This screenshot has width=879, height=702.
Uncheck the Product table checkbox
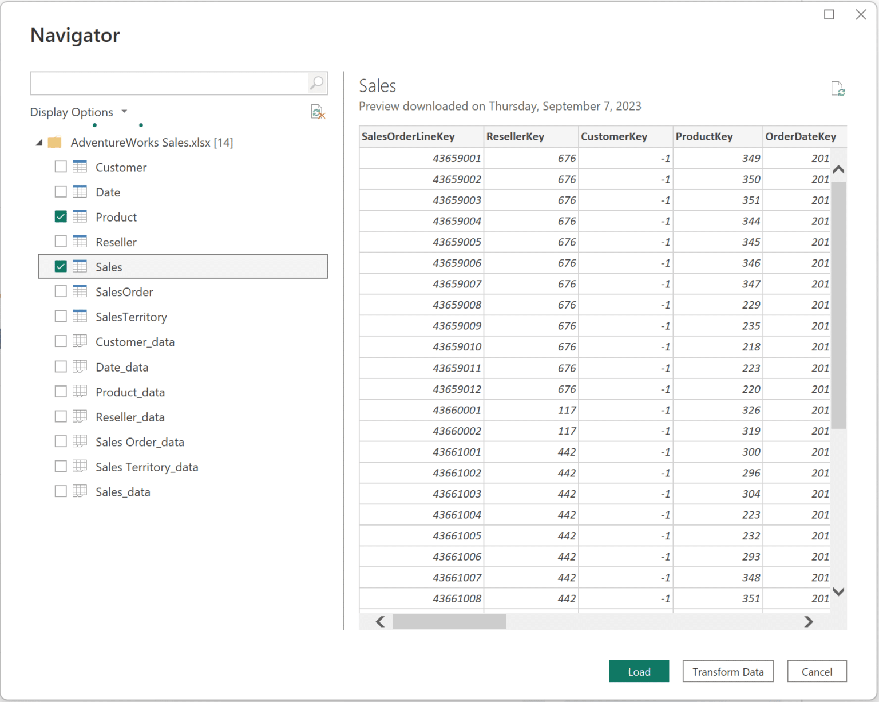point(61,216)
